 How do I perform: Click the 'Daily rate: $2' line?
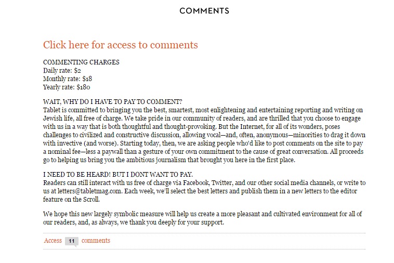pos(62,70)
